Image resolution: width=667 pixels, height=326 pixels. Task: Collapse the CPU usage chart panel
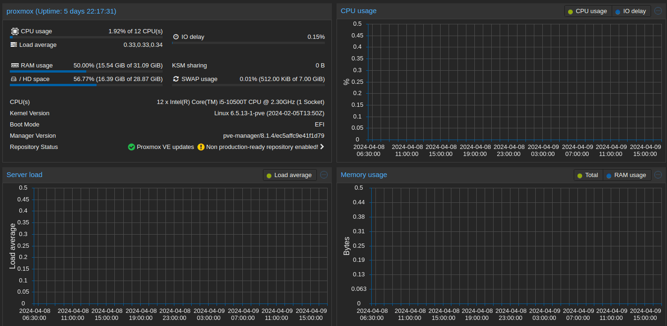point(658,11)
